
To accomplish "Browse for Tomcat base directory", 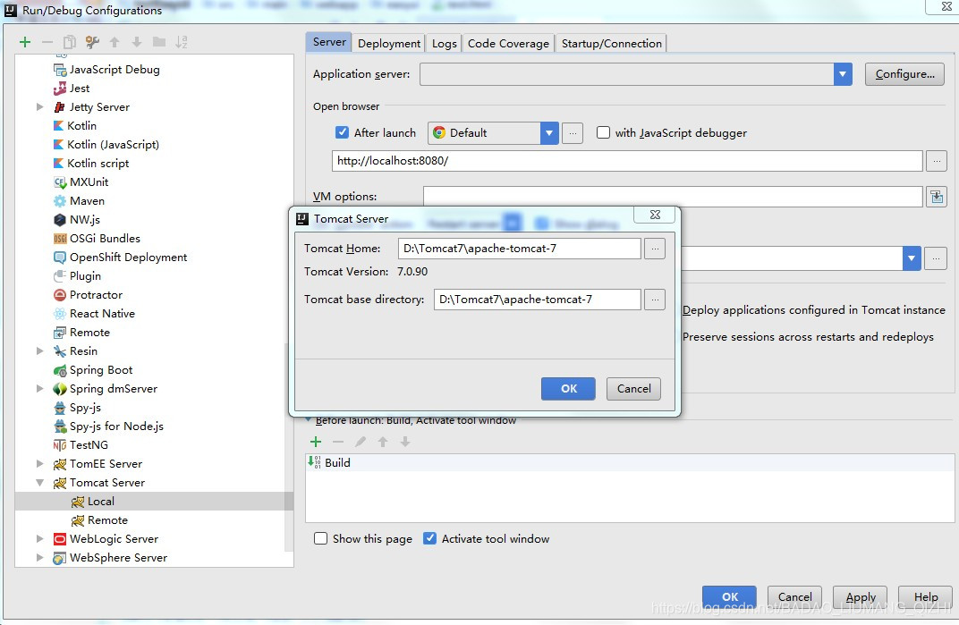I will (x=655, y=300).
